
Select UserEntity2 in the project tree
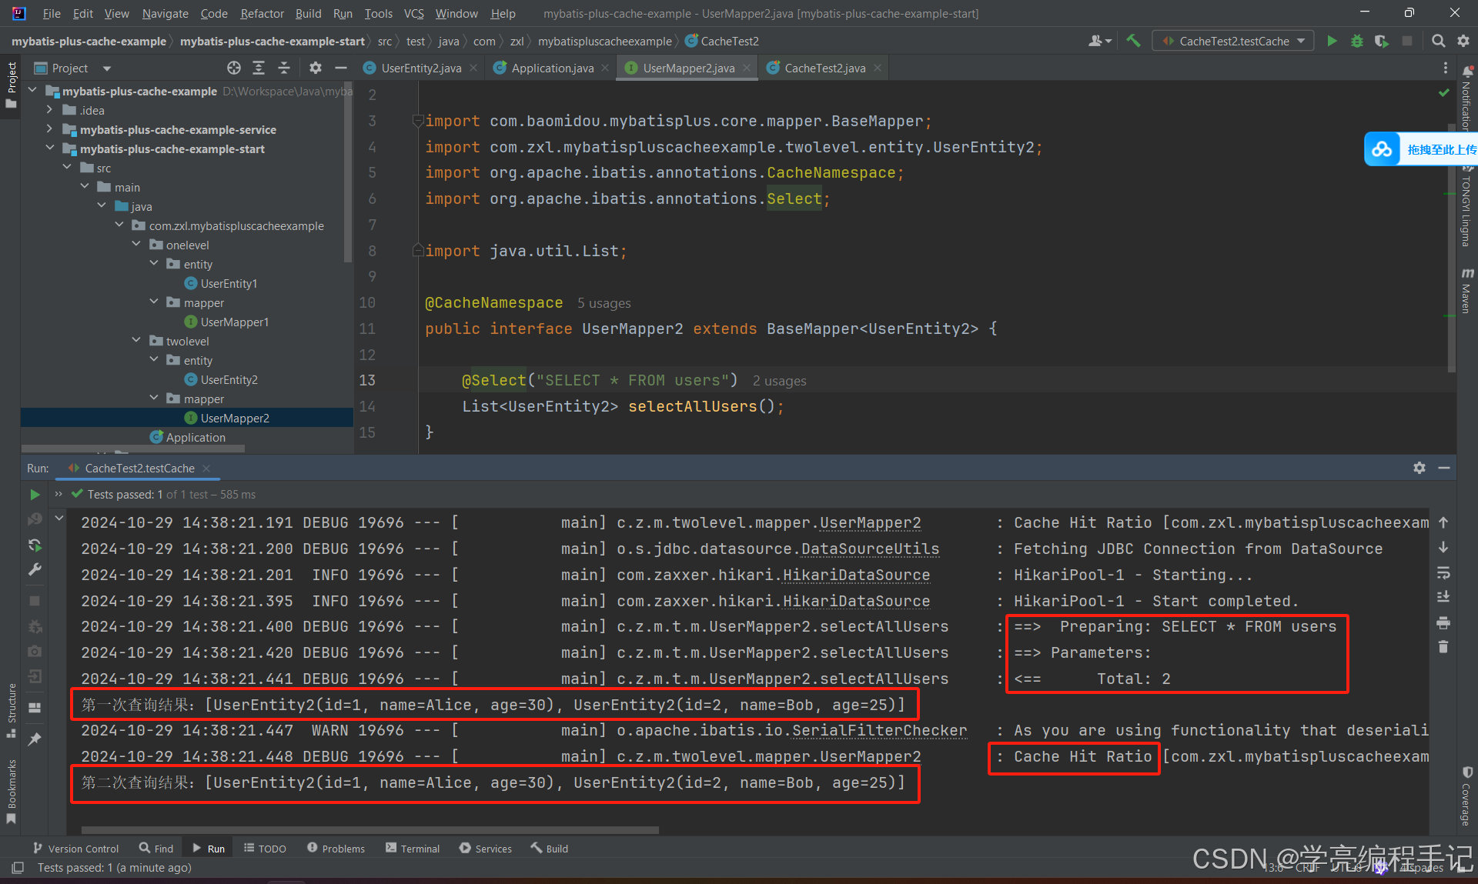click(229, 379)
